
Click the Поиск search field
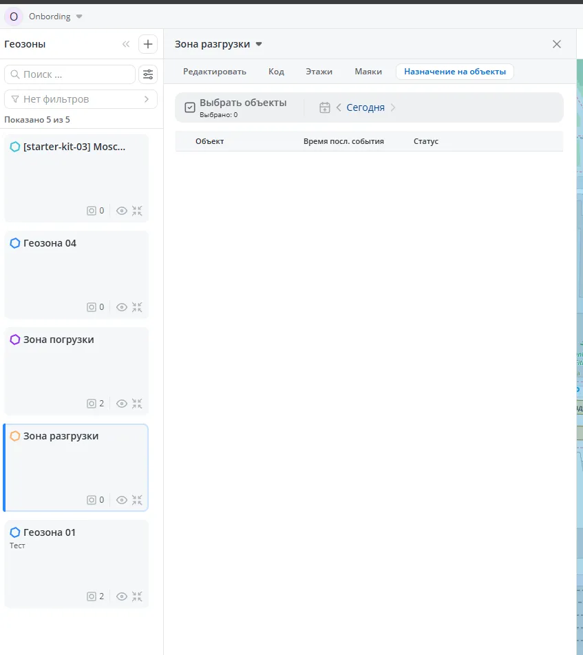(x=70, y=74)
